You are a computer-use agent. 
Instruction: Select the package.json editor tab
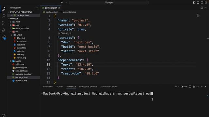[51, 8]
